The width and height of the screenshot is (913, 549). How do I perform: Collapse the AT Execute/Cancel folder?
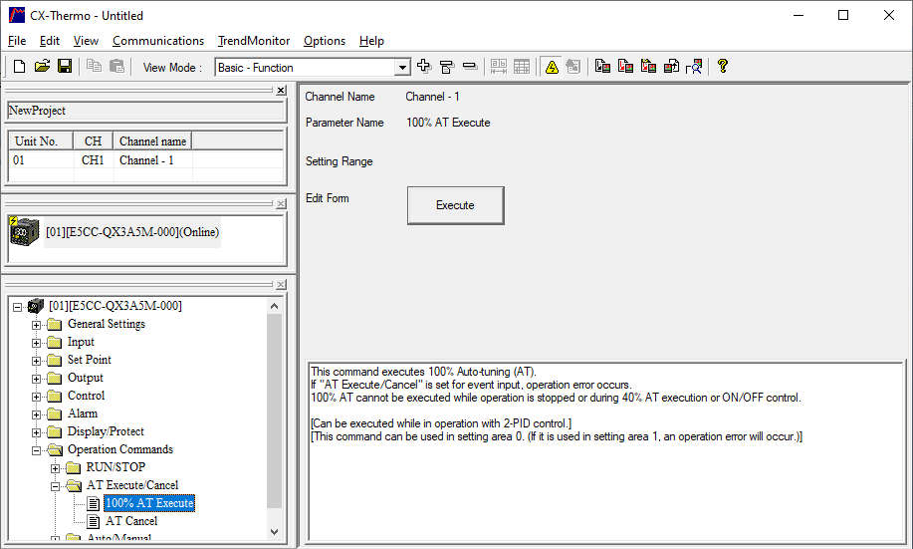pyautogui.click(x=55, y=486)
